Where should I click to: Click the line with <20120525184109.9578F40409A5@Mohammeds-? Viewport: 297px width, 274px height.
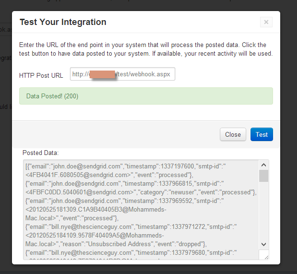tap(95, 236)
